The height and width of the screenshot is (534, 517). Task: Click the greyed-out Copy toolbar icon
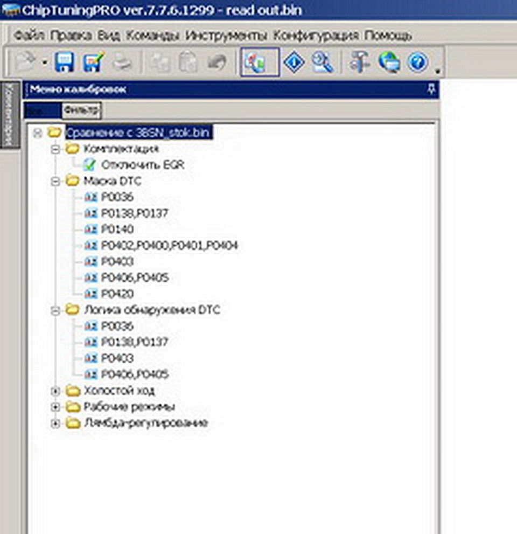[x=159, y=62]
